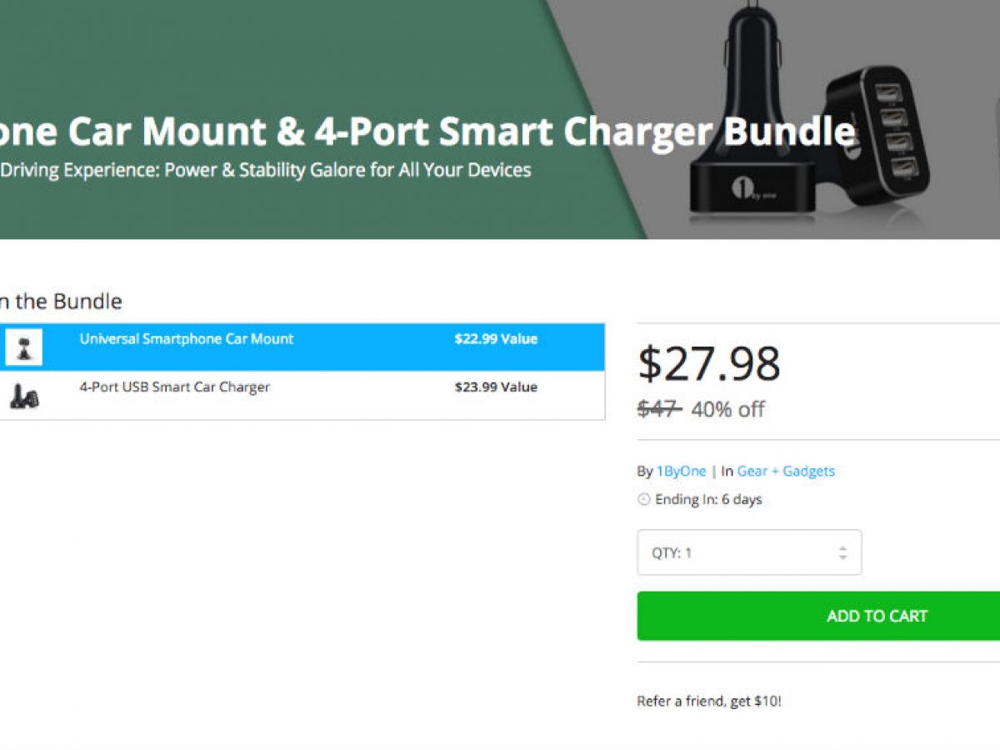Click the car mount thumbnail icon
Screen dimensions: 1000x750
[x=23, y=347]
